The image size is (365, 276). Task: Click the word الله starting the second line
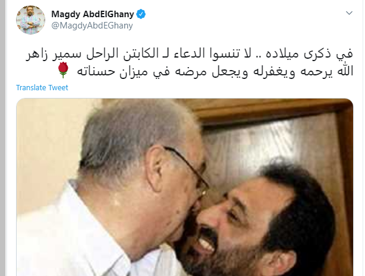pyautogui.click(x=345, y=71)
